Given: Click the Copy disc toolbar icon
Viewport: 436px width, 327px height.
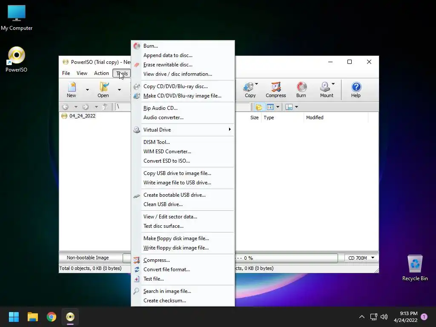Looking at the screenshot, I should [250, 89].
